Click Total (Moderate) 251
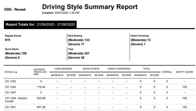This screenshot has height=111, width=196. coord(79,54)
